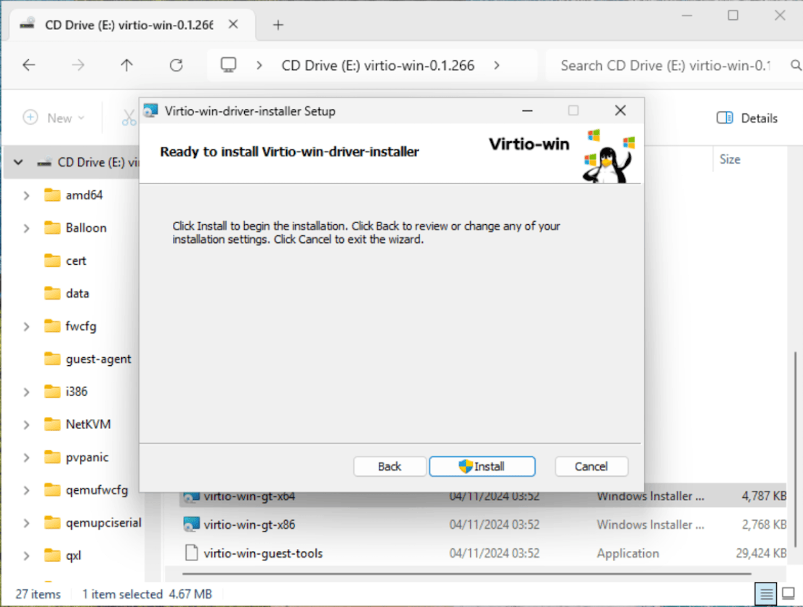Viewport: 803px width, 607px height.
Task: Refresh the current folder view
Action: [176, 64]
